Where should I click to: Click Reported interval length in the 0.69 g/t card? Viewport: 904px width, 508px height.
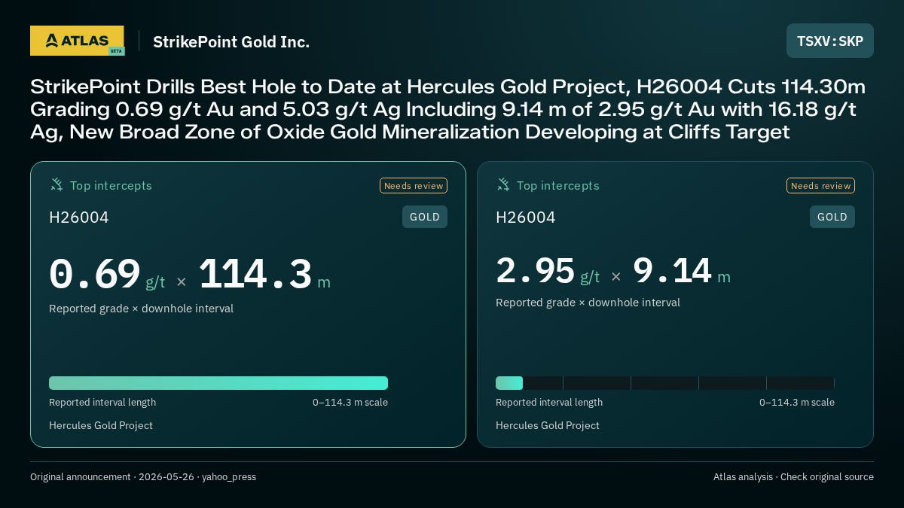pyautogui.click(x=102, y=402)
